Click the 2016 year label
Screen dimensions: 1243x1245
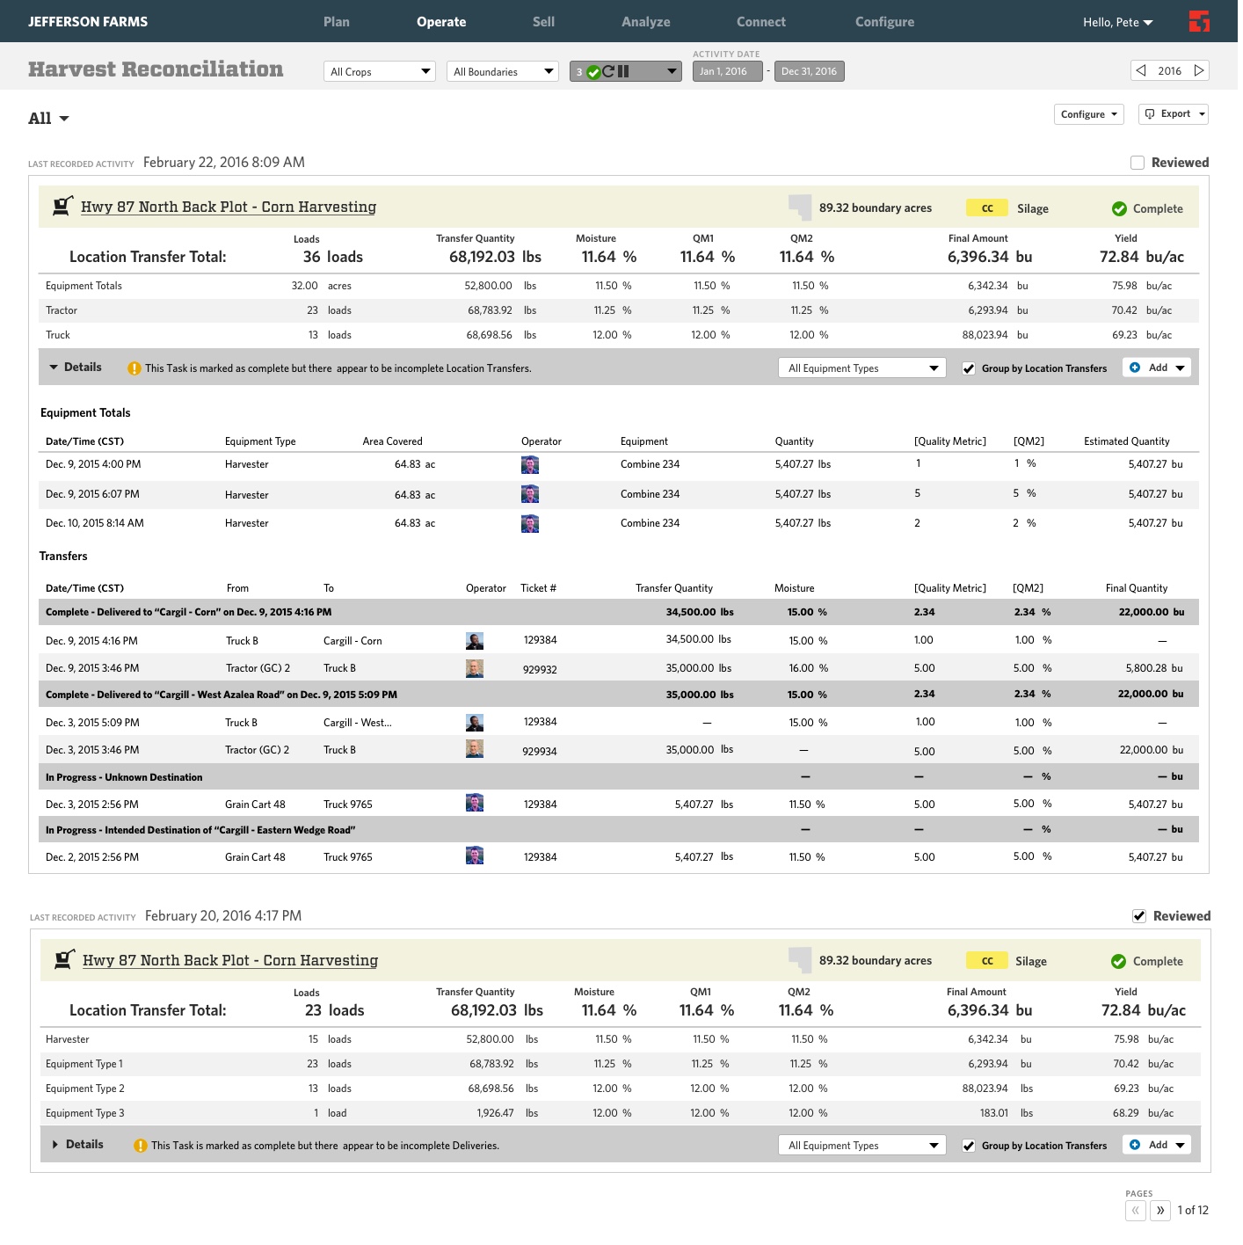pos(1170,71)
